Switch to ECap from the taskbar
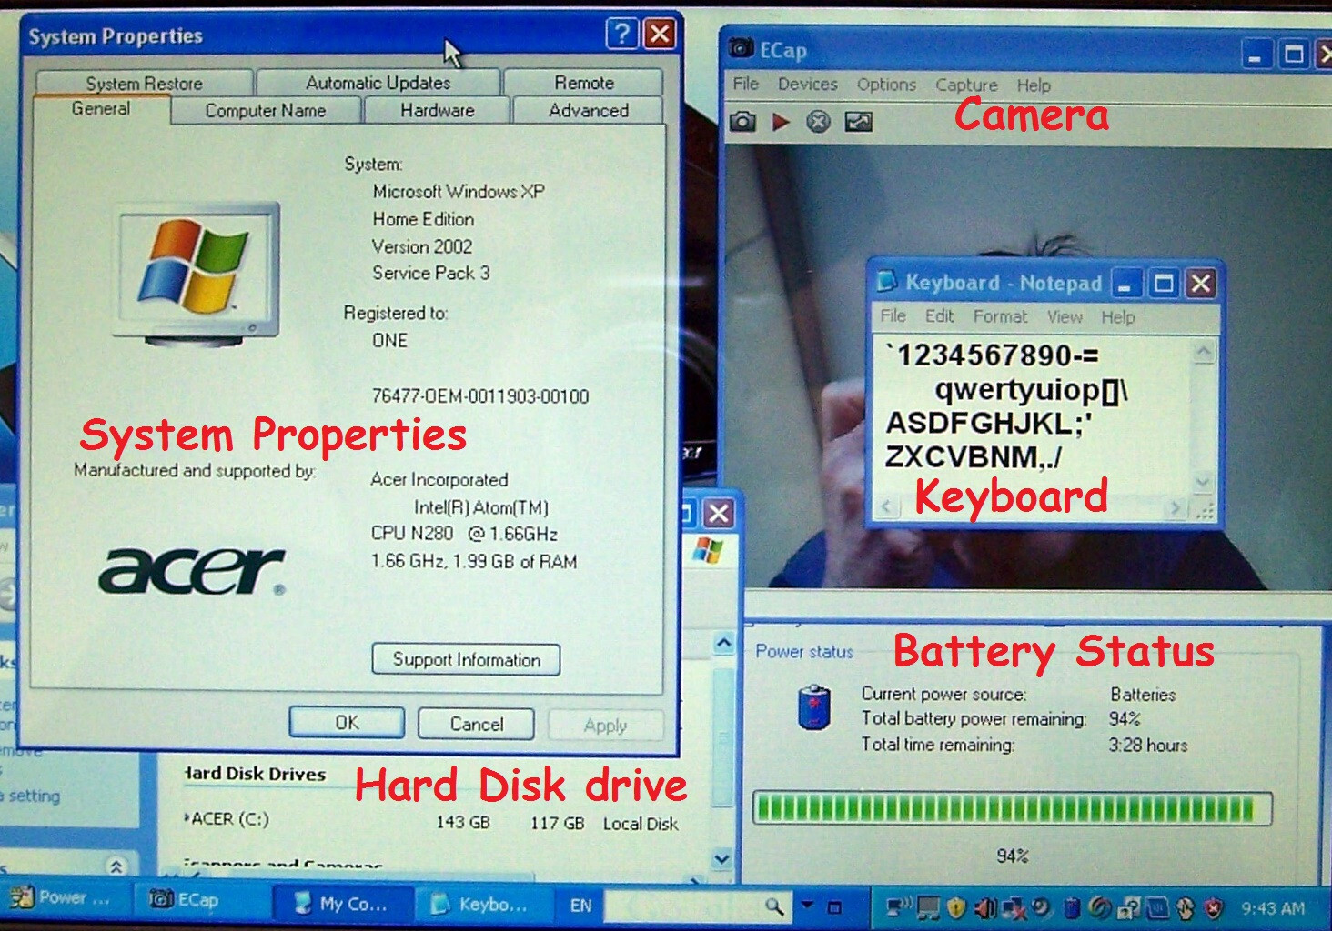Screen dimensions: 1332x931 click(x=202, y=900)
